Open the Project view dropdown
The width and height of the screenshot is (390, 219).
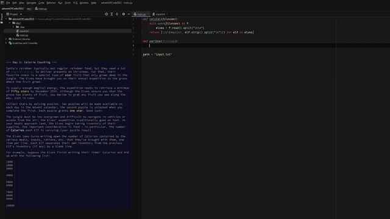pos(21,15)
